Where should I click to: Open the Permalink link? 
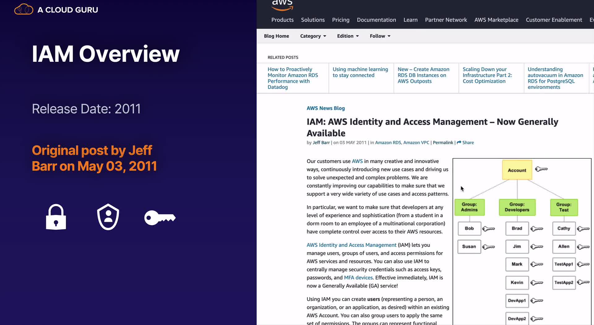(x=443, y=142)
